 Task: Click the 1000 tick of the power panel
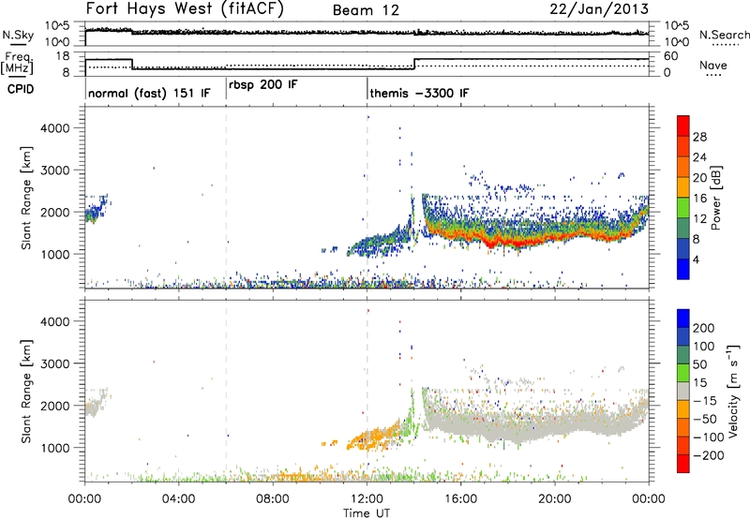click(55, 254)
